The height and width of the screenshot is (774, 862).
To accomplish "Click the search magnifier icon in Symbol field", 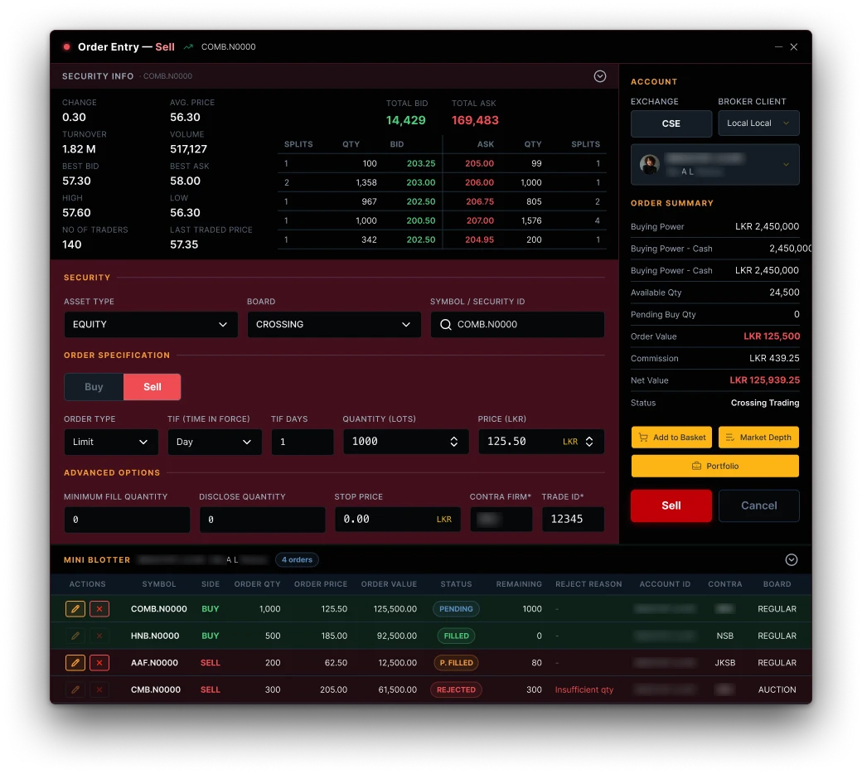I will tap(446, 325).
